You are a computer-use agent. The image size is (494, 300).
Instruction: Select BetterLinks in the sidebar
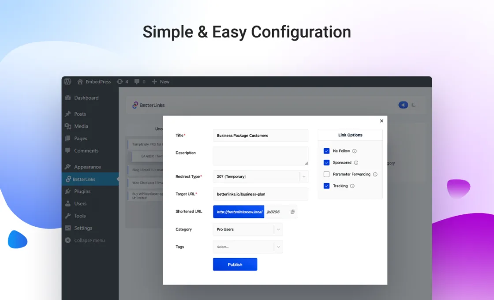click(90, 179)
